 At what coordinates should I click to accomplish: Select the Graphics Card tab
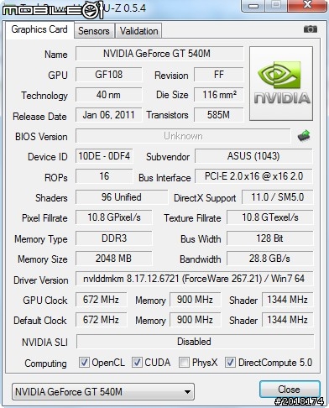(x=39, y=29)
